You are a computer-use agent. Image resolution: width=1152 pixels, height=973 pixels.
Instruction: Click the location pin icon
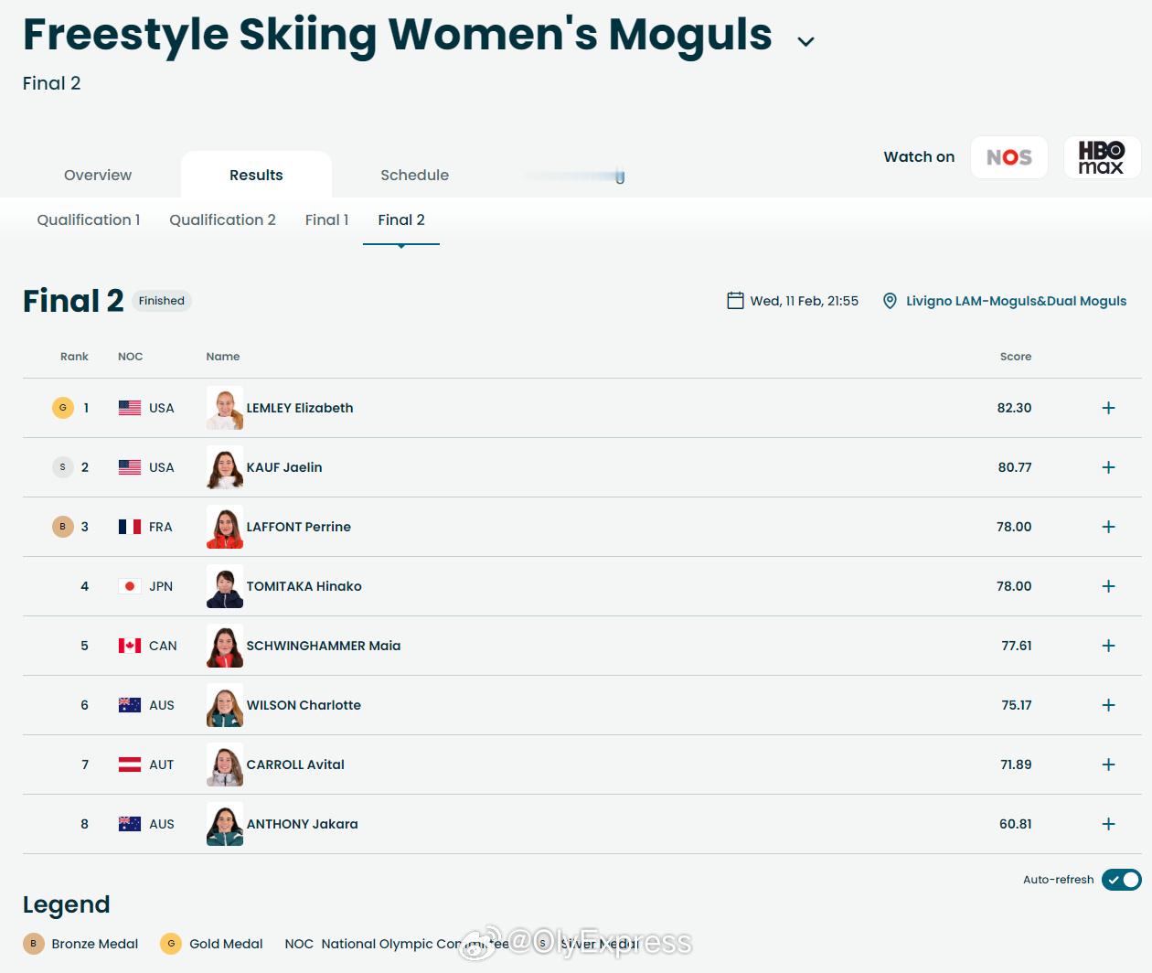890,301
